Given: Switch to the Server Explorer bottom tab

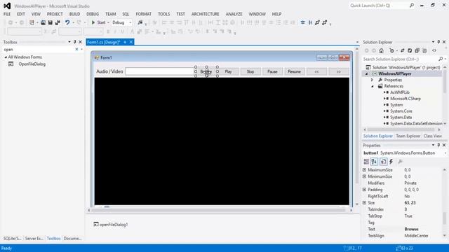Looking at the screenshot, I should click(x=34, y=238).
